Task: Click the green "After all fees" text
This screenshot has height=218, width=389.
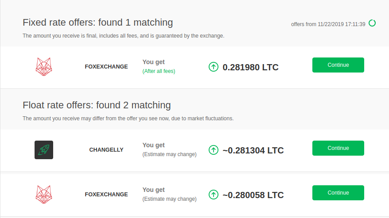Action: point(159,71)
